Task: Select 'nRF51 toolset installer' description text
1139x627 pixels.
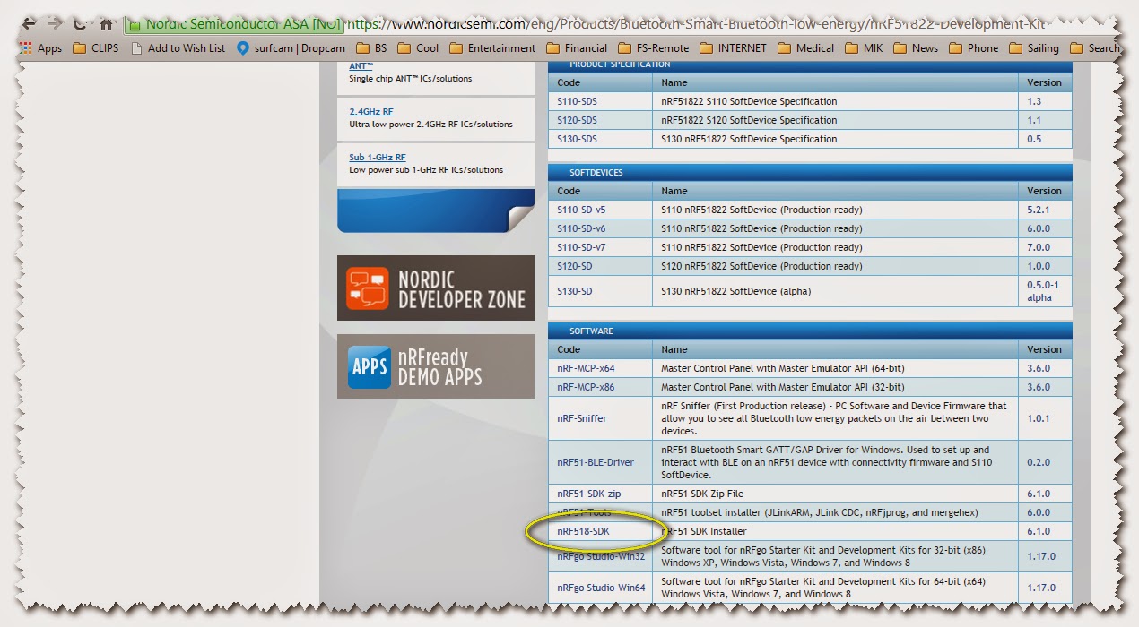Action: [819, 512]
